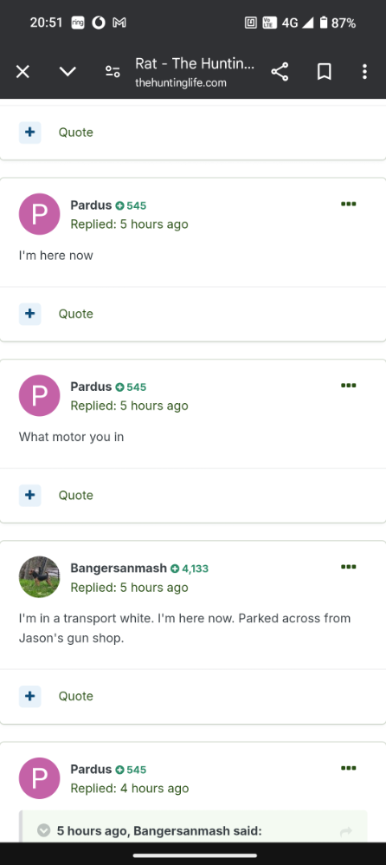This screenshot has width=386, height=865.
Task: Open the site settings tune icon
Action: click(113, 72)
